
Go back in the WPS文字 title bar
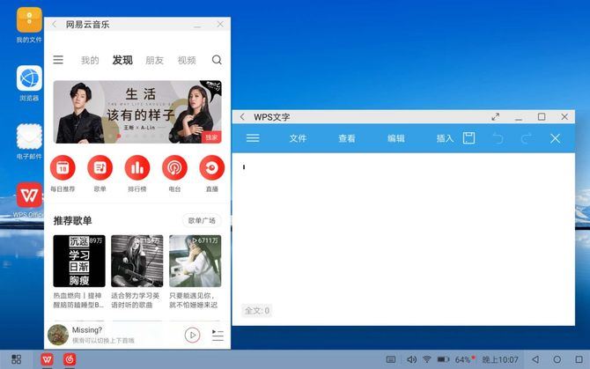(x=242, y=117)
